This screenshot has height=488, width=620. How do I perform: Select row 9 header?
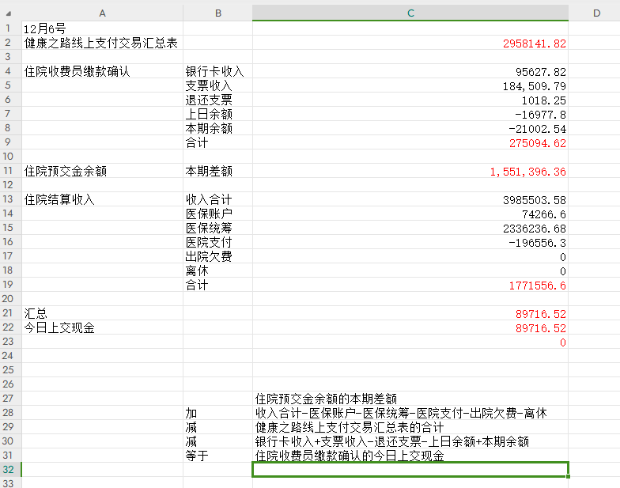tap(8, 142)
